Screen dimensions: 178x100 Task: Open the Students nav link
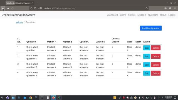pyautogui.click(x=142, y=15)
